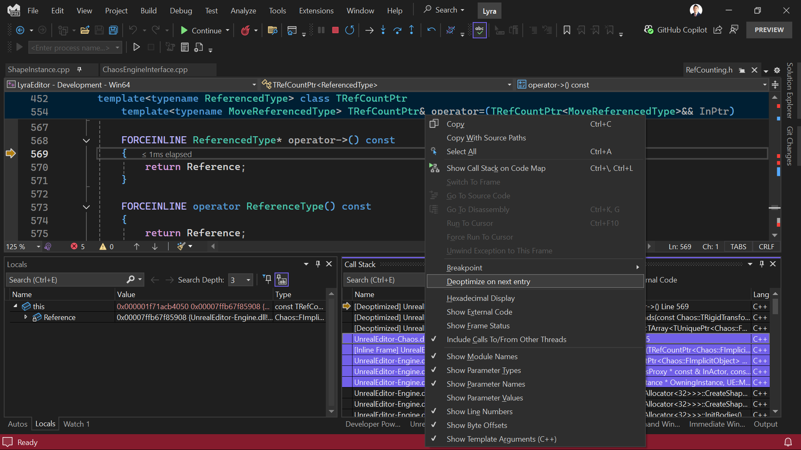The height and width of the screenshot is (450, 801).
Task: Select the Step Into debug icon
Action: [x=383, y=30]
